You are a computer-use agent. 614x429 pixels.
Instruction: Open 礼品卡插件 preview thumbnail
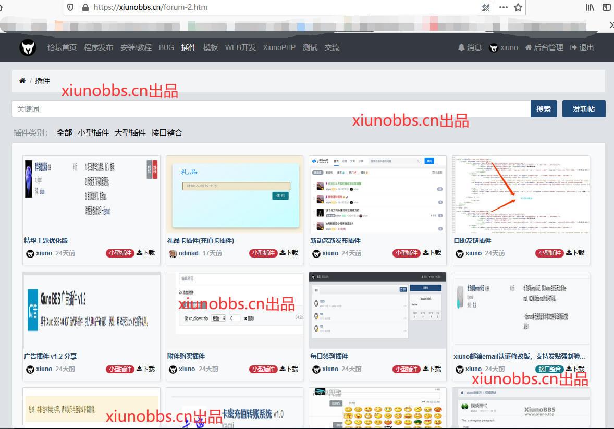pos(235,194)
